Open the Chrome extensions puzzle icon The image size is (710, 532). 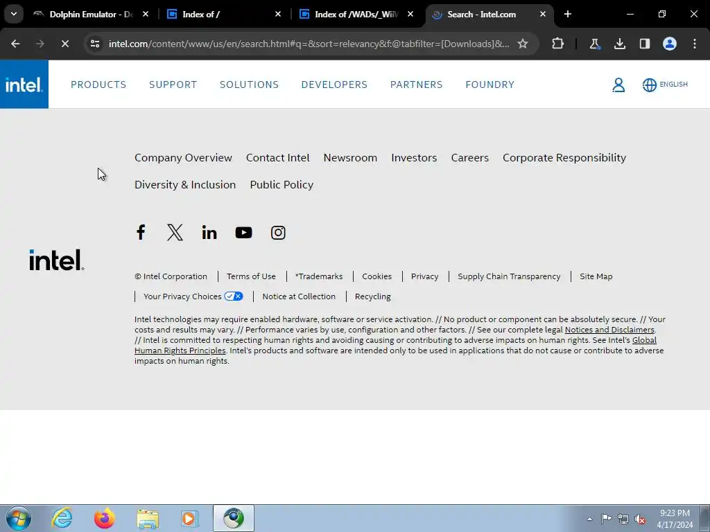click(x=558, y=44)
